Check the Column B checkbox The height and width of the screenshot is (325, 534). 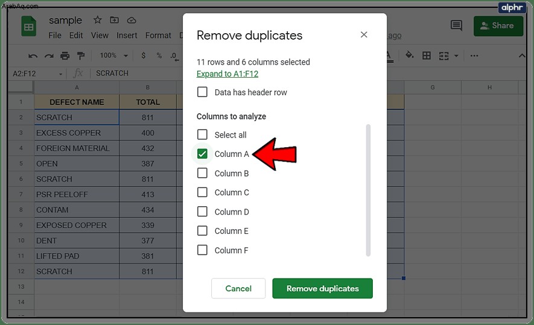pyautogui.click(x=202, y=173)
